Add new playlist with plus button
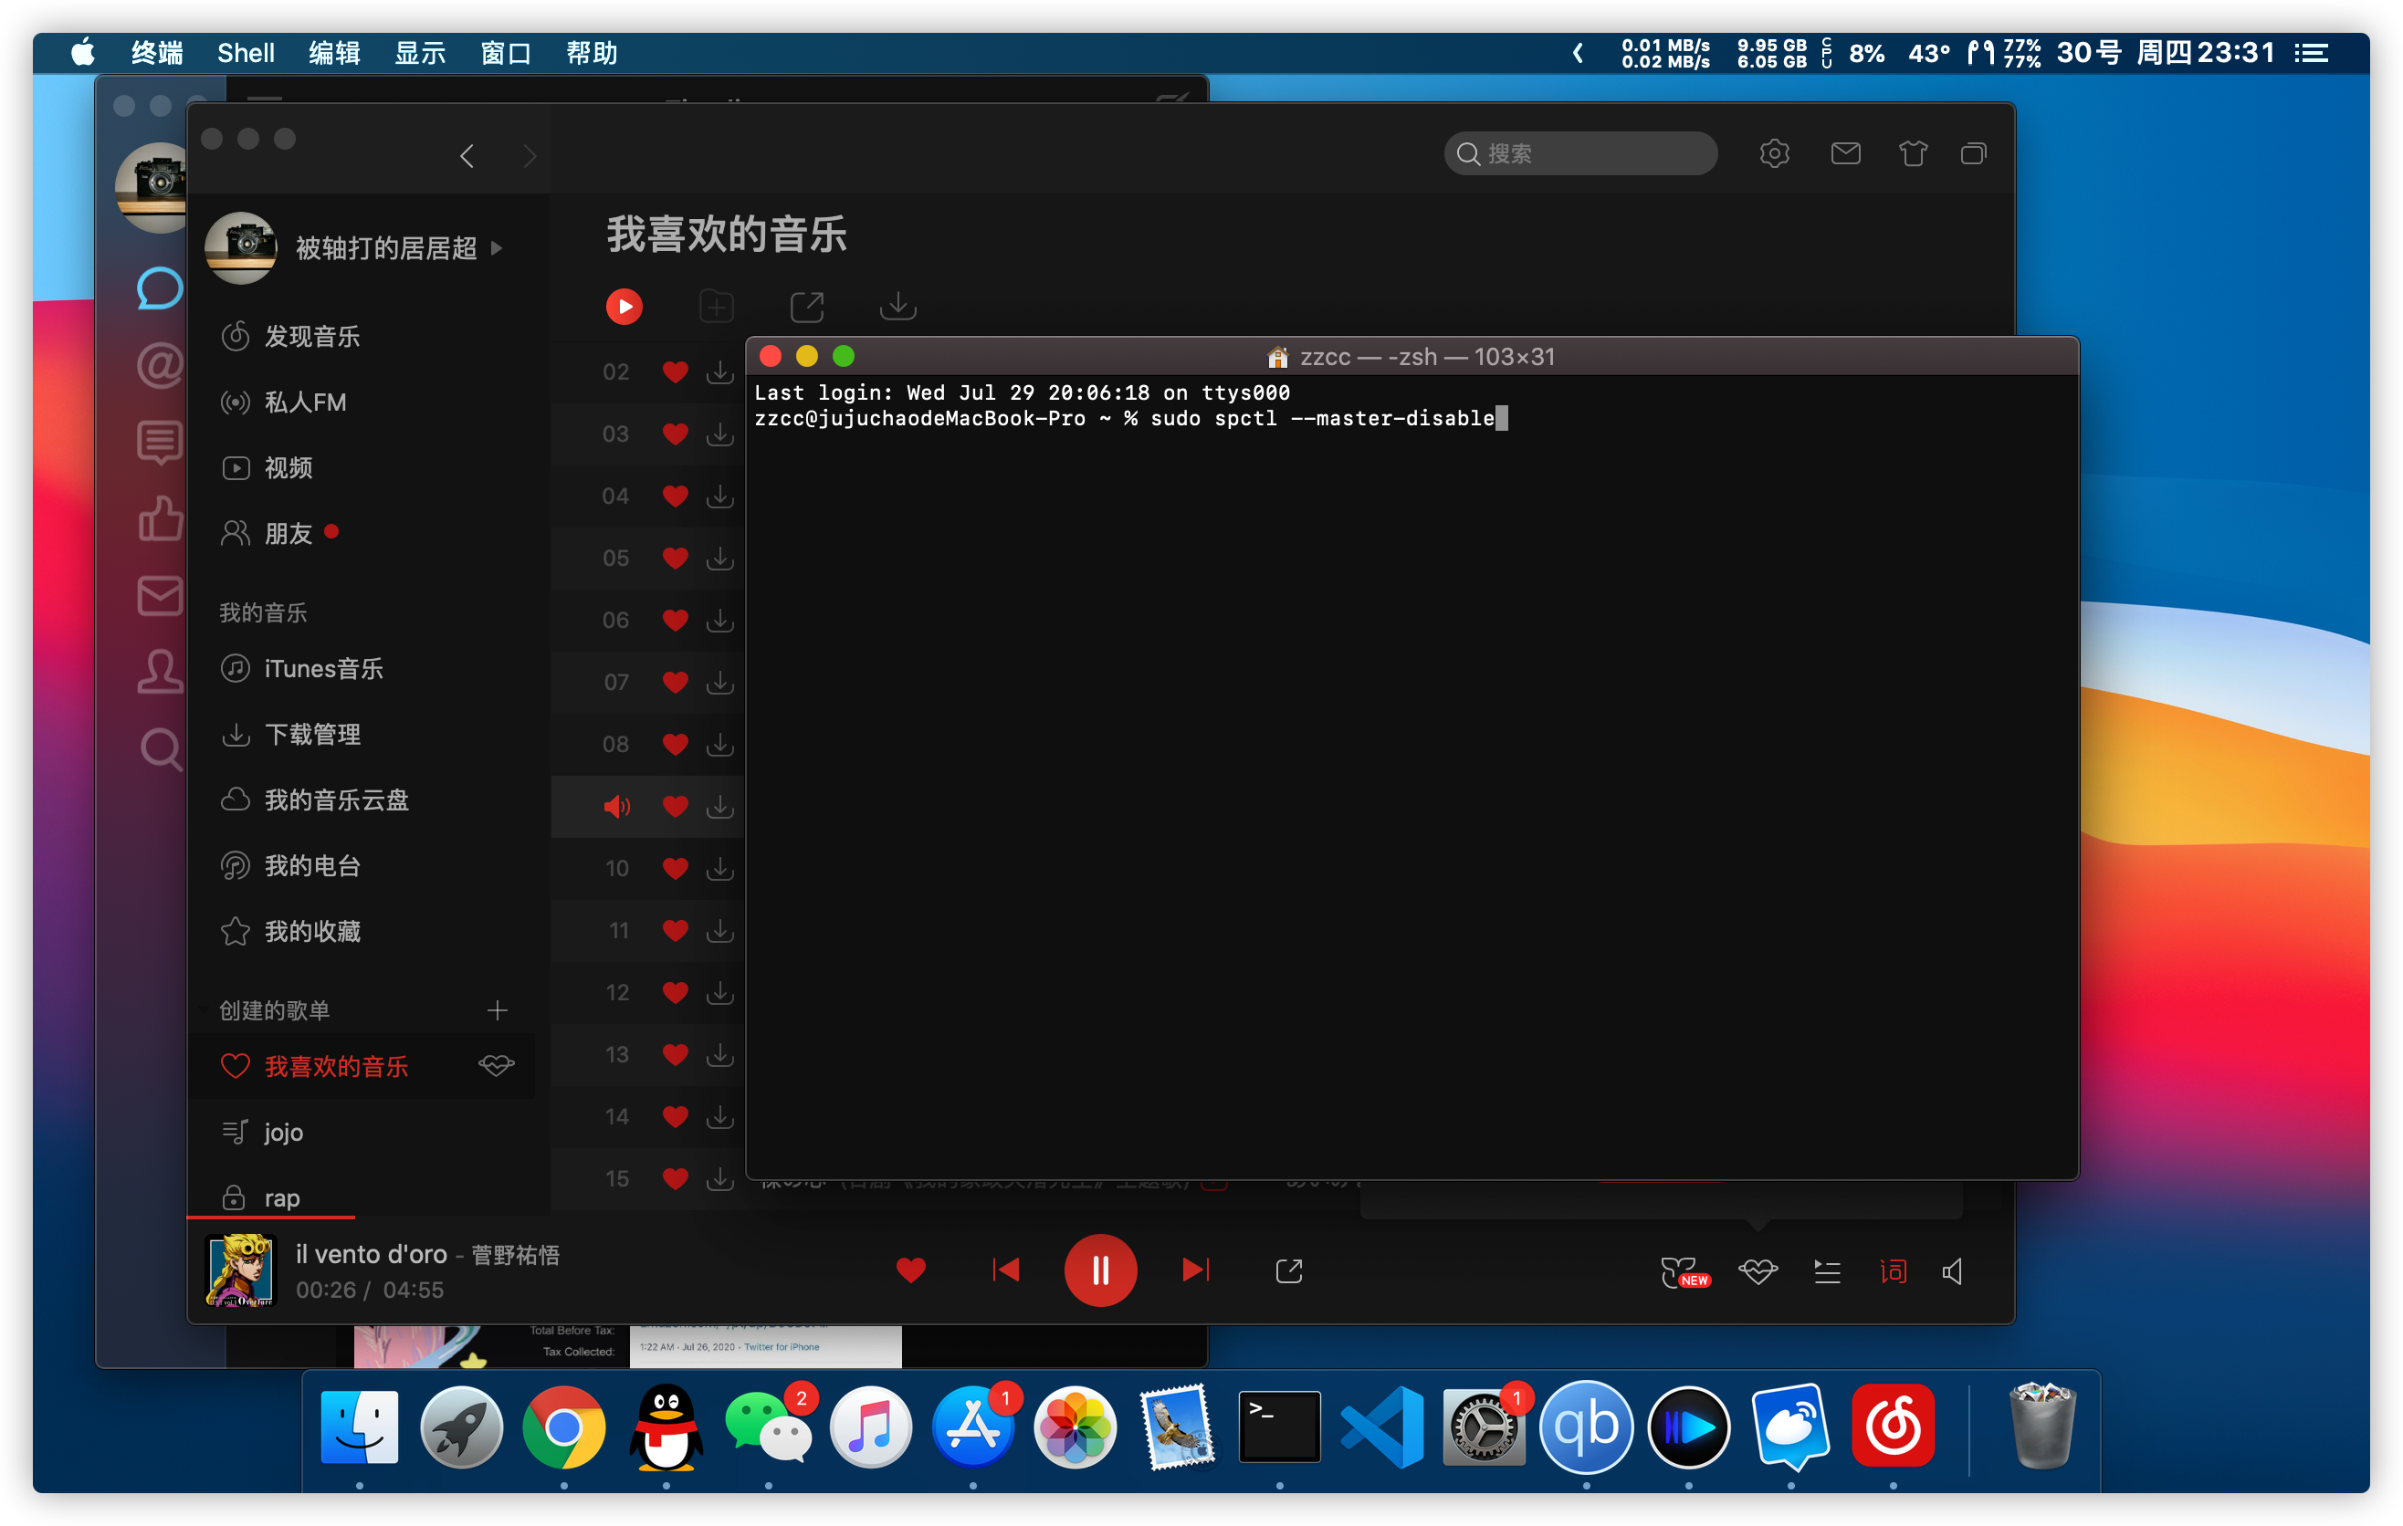 point(497,1010)
